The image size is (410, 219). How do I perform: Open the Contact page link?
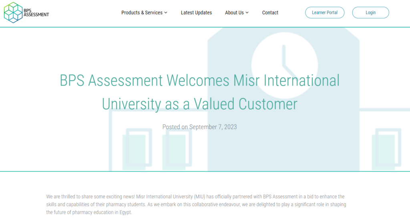(x=270, y=12)
